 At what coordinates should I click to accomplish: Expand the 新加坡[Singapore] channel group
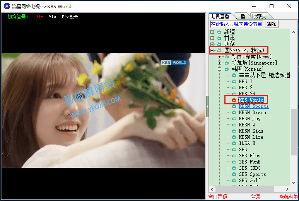219,63
